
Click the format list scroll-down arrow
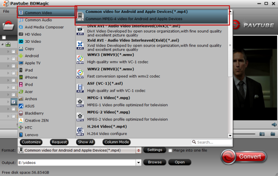(x=230, y=135)
